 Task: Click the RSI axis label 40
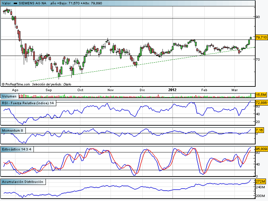258,114
